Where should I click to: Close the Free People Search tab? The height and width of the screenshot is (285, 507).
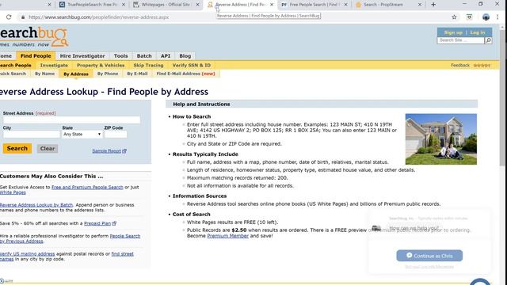tap(345, 5)
